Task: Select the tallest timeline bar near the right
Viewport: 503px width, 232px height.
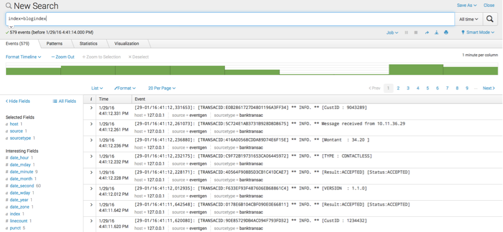Action: (x=416, y=69)
